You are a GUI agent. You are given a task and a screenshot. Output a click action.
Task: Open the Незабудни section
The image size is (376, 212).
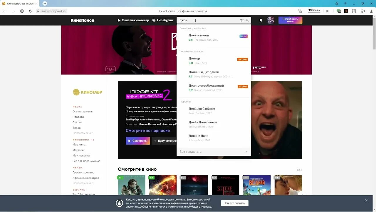[162, 20]
